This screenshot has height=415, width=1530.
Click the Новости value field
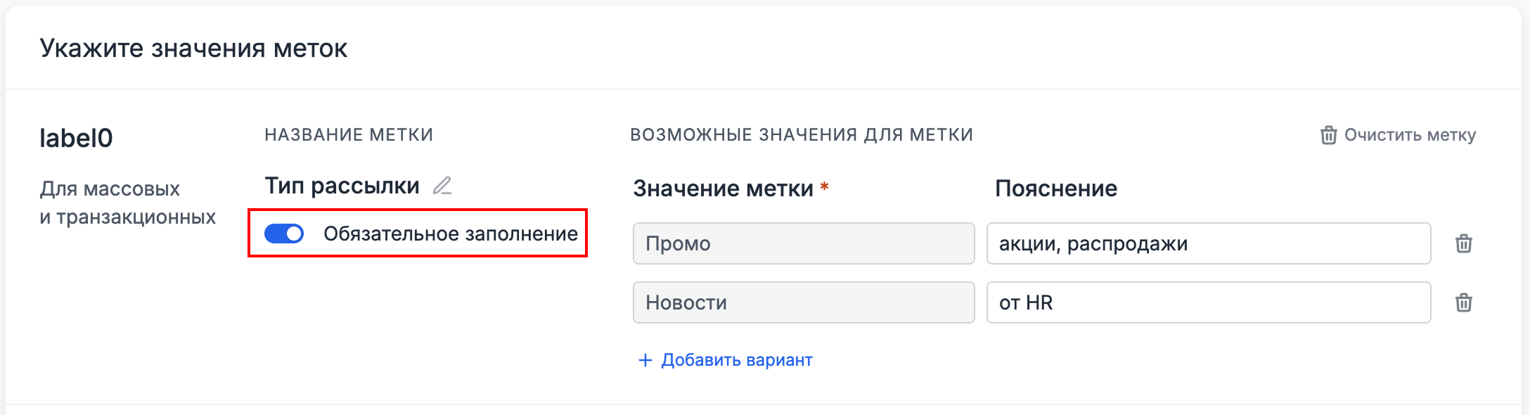tap(803, 302)
